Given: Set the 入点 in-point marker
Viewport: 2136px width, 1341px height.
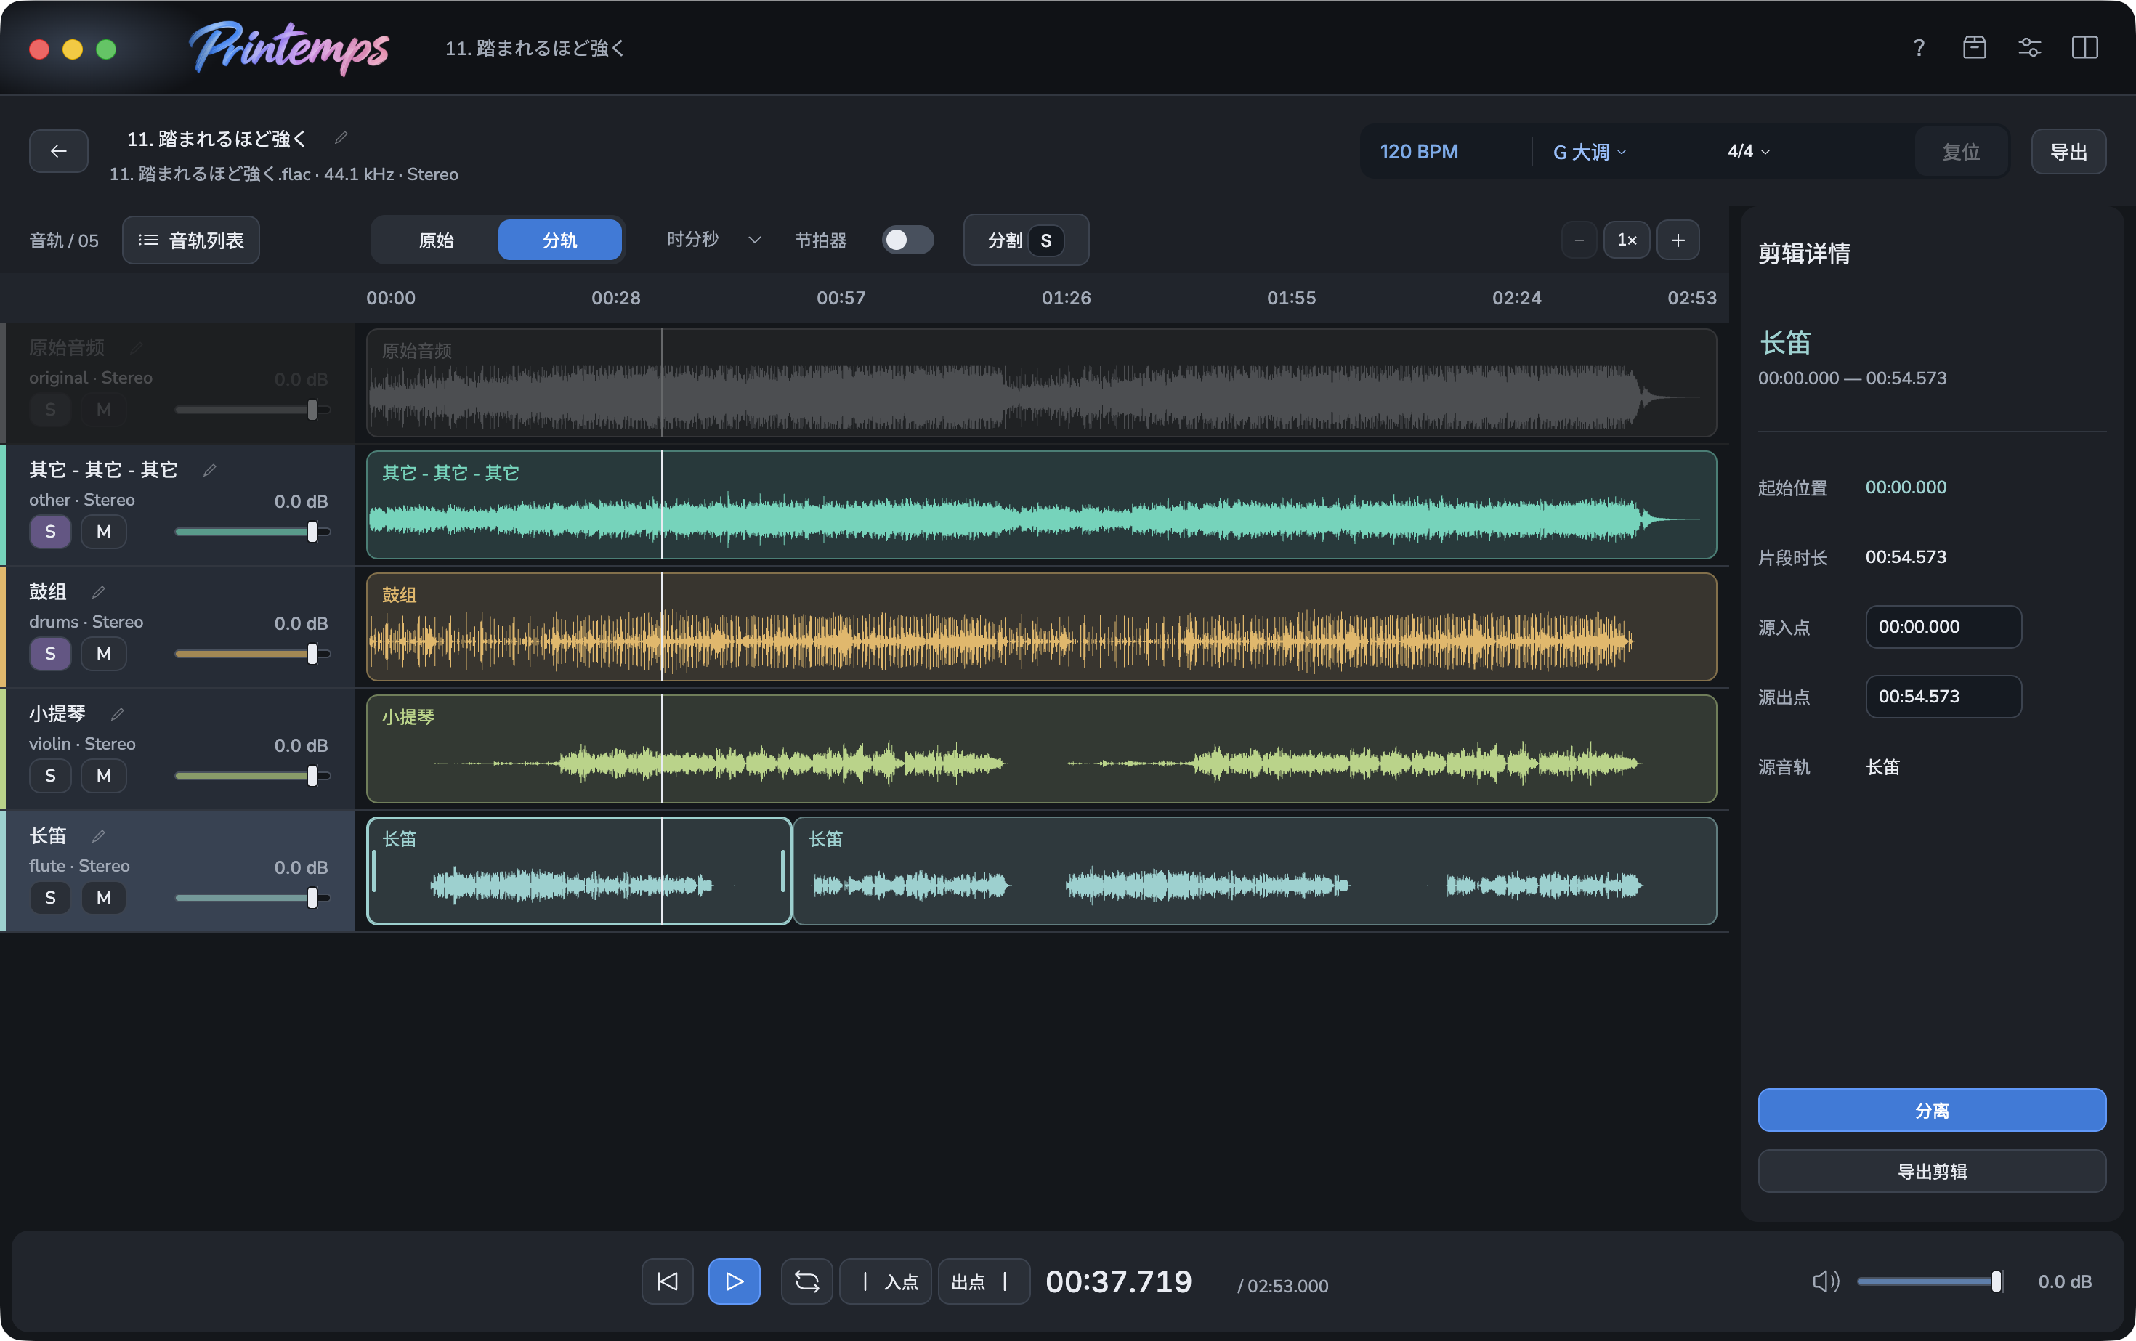Looking at the screenshot, I should 885,1281.
